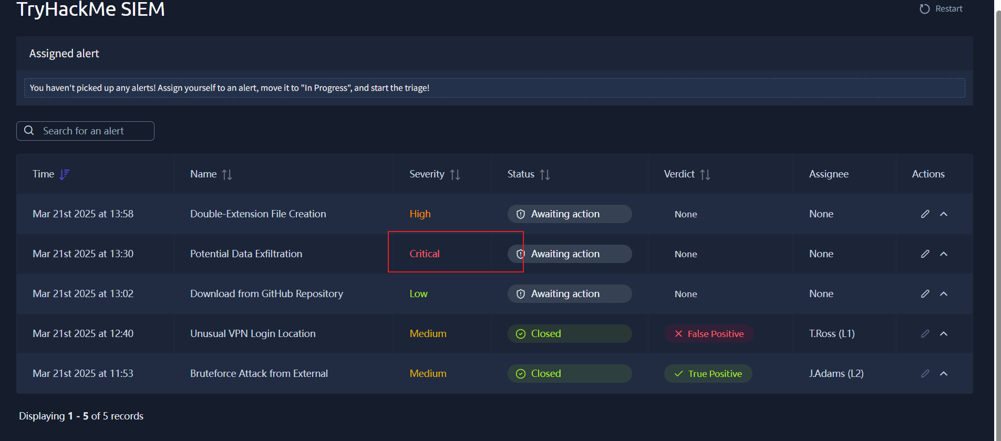Sort alerts by Verdict arrows icon
The height and width of the screenshot is (441, 1001).
tap(705, 174)
